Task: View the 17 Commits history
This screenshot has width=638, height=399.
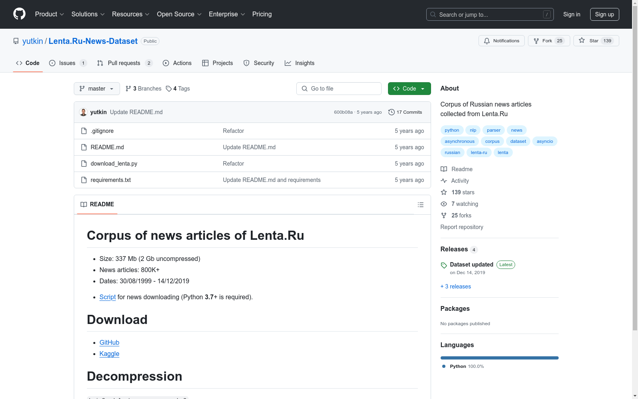Action: pos(405,112)
